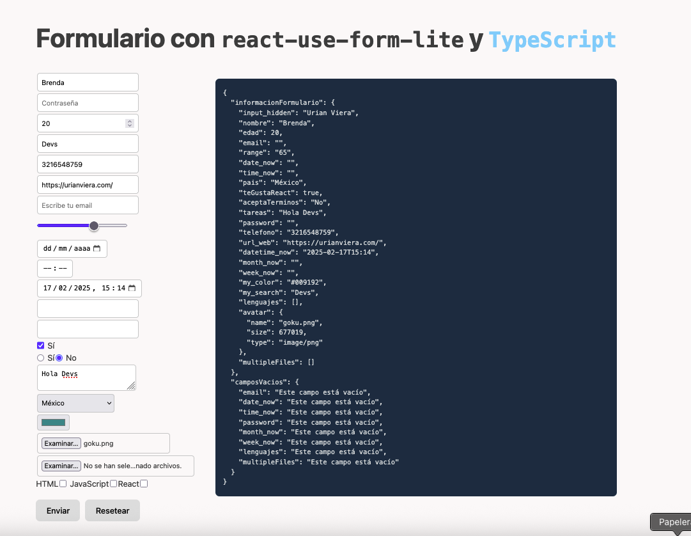691x536 pixels.
Task: Click the dd/mm/aaaa date input
Action: click(72, 249)
